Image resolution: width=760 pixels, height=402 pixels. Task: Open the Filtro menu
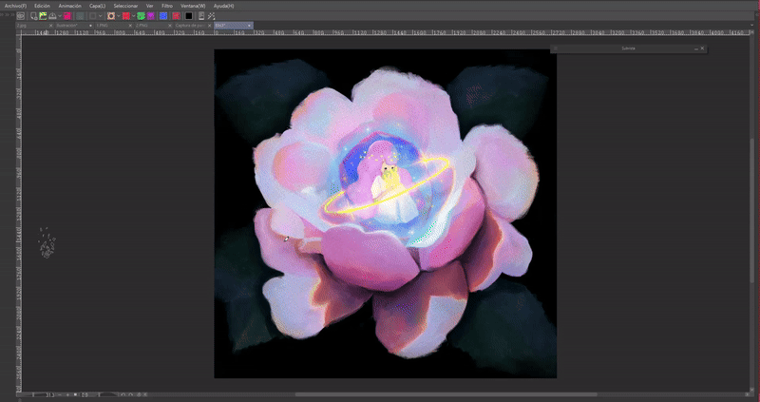click(167, 6)
